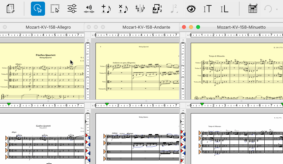Click the second orange staff triangle in Minuetto score

coord(200,139)
